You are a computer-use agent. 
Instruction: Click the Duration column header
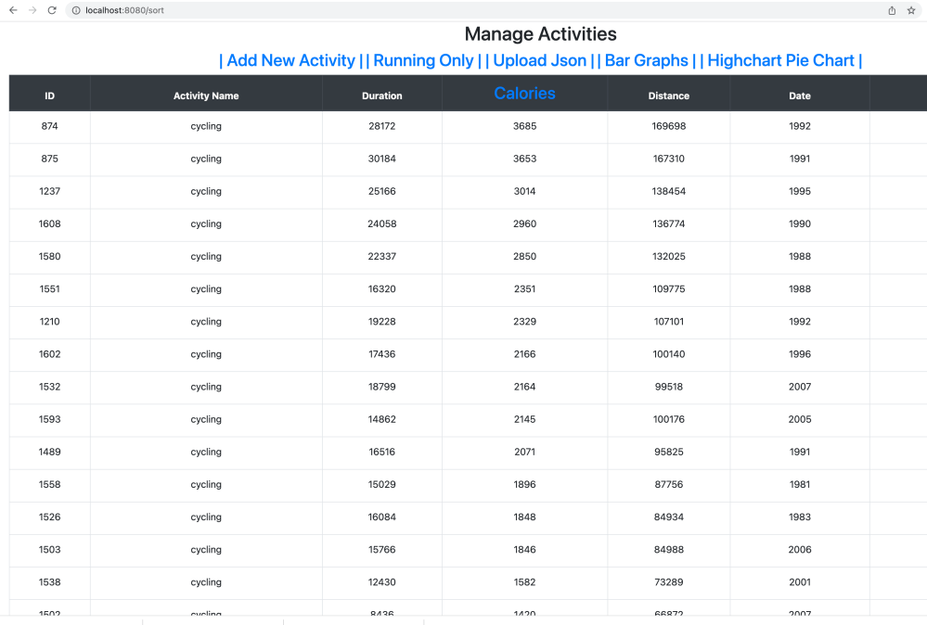click(x=382, y=96)
